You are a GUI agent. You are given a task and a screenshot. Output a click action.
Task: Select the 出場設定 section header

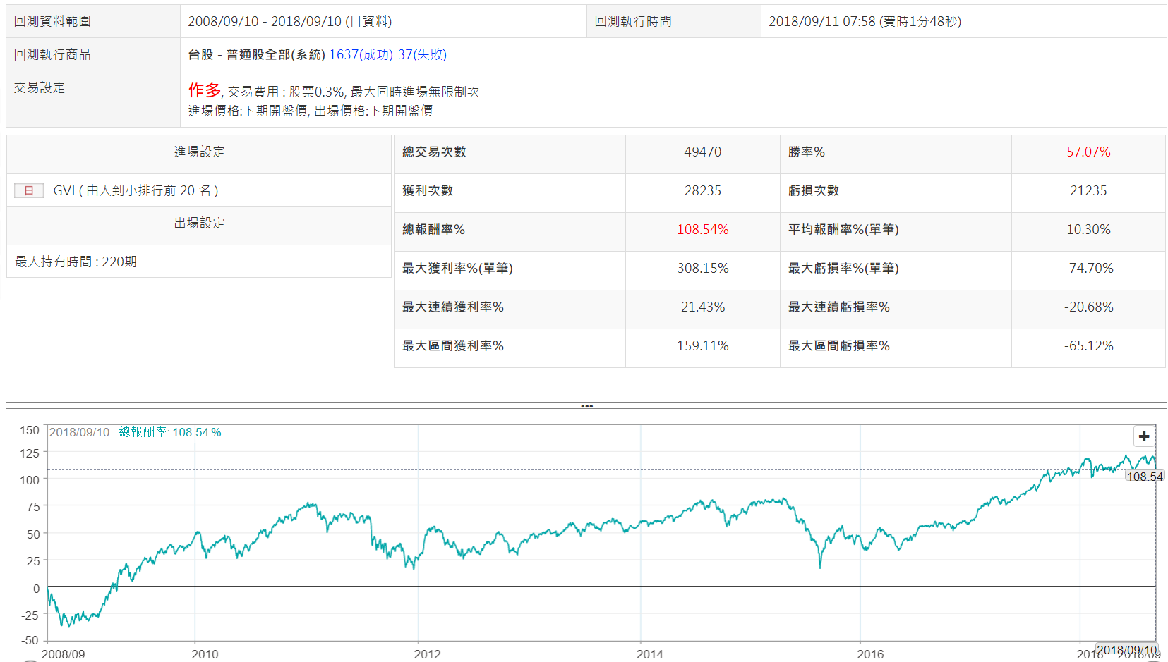pyautogui.click(x=199, y=223)
